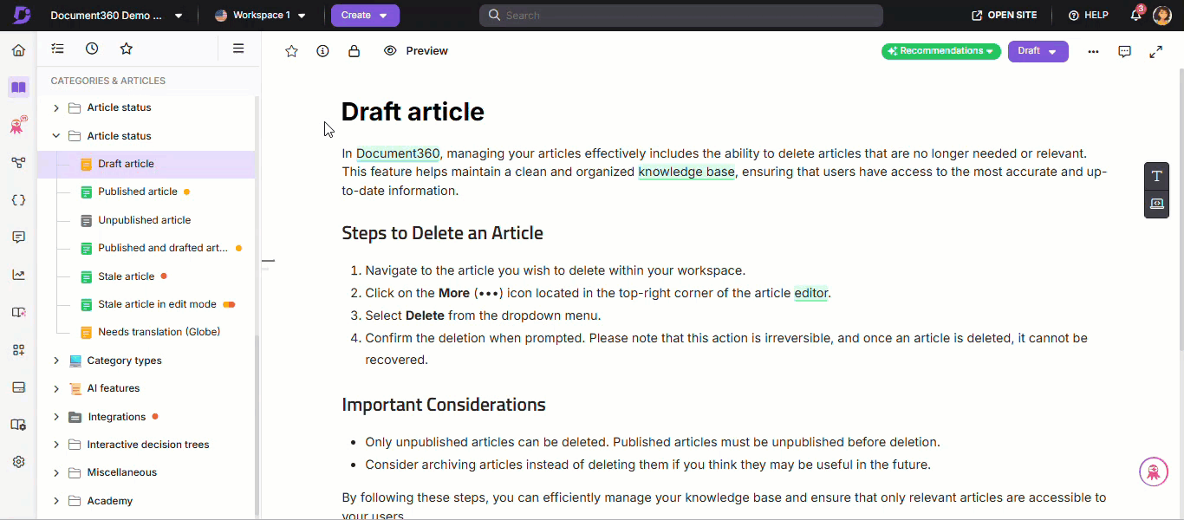
Task: Open settings gear in left rail
Action: click(x=18, y=462)
